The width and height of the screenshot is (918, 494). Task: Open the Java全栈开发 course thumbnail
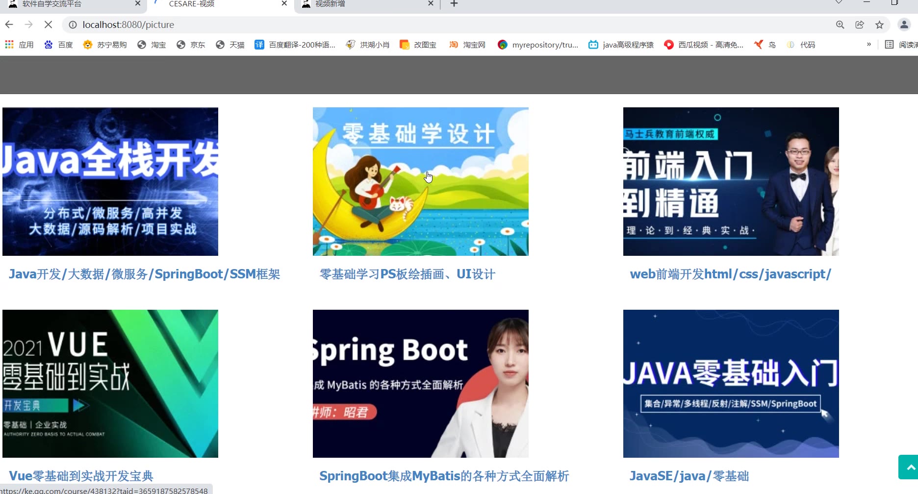110,181
